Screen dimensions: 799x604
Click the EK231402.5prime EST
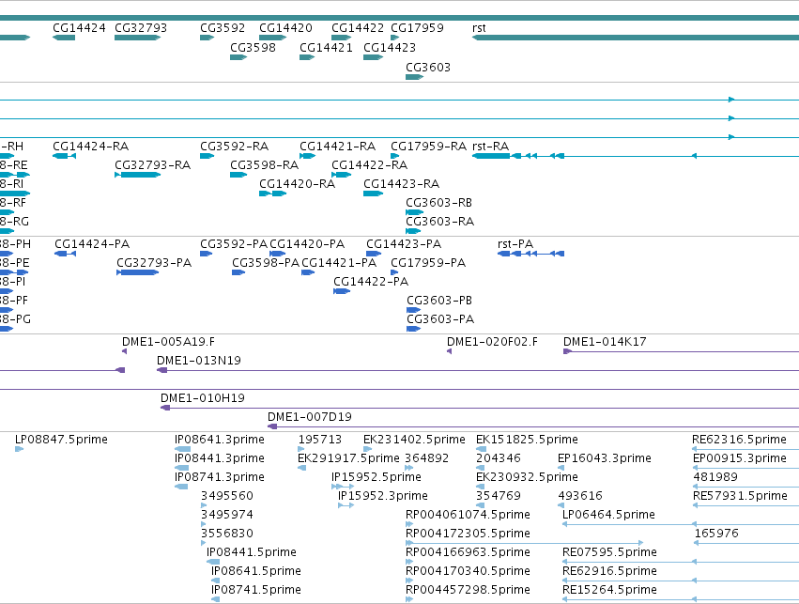tap(367, 449)
